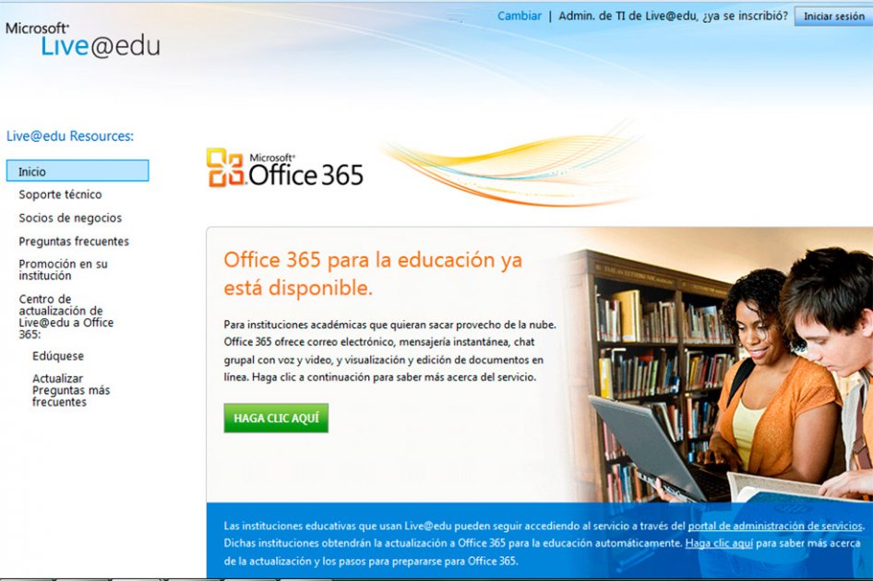Viewport: 873px width, 581px height.
Task: Open Actualizar Preguntas más frecuentes
Action: click(x=71, y=390)
